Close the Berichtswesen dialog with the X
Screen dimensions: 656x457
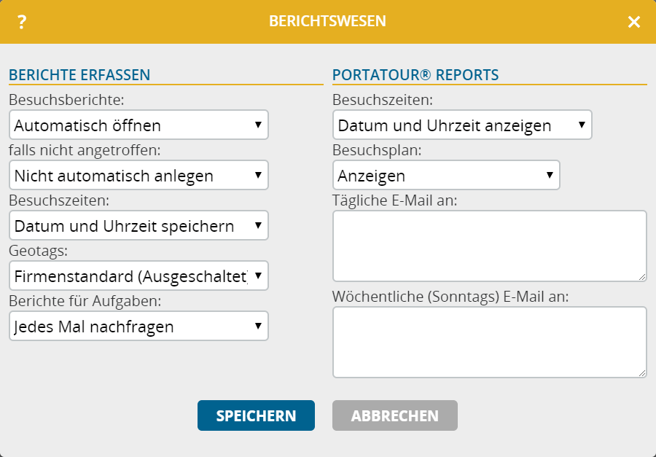tap(634, 22)
